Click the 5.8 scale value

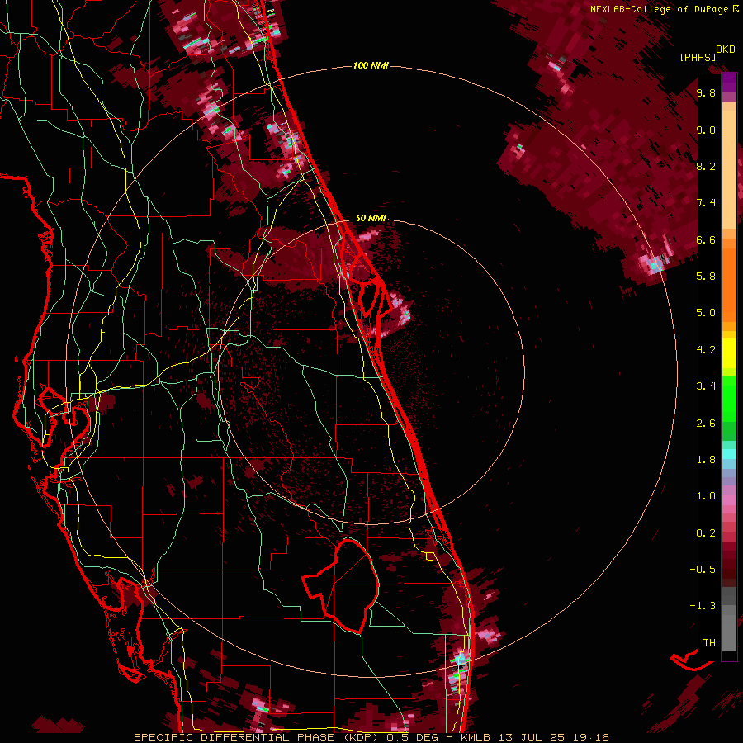(706, 277)
